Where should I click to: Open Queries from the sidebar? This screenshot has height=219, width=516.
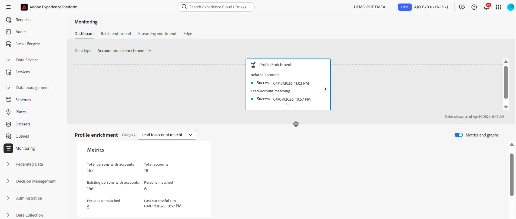point(22,136)
